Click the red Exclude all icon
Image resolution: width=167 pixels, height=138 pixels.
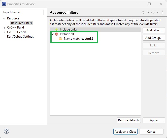coord(57,34)
